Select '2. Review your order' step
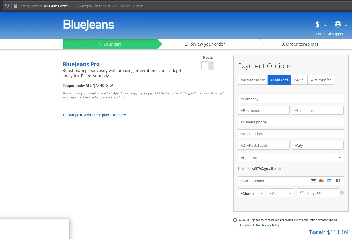Viewport: 352px width, 239px height. [x=205, y=44]
